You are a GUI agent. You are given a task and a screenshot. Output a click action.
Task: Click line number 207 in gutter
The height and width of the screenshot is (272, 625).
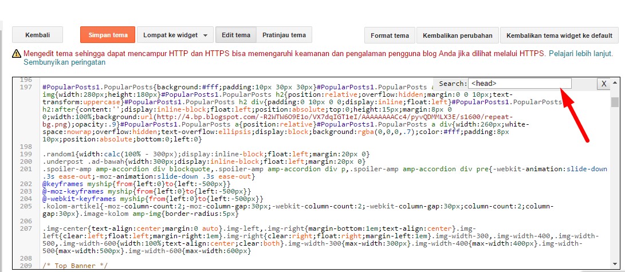(x=26, y=229)
